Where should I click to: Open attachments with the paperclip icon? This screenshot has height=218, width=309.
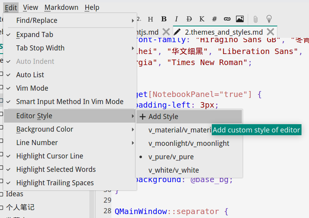click(x=256, y=19)
